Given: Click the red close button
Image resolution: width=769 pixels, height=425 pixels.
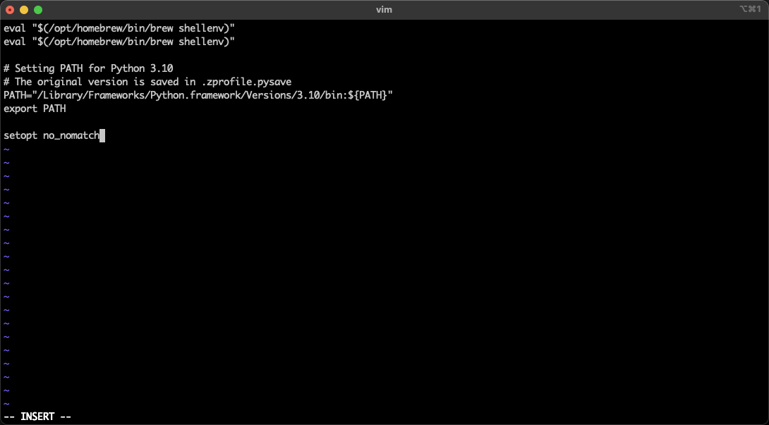Looking at the screenshot, I should tap(8, 10).
